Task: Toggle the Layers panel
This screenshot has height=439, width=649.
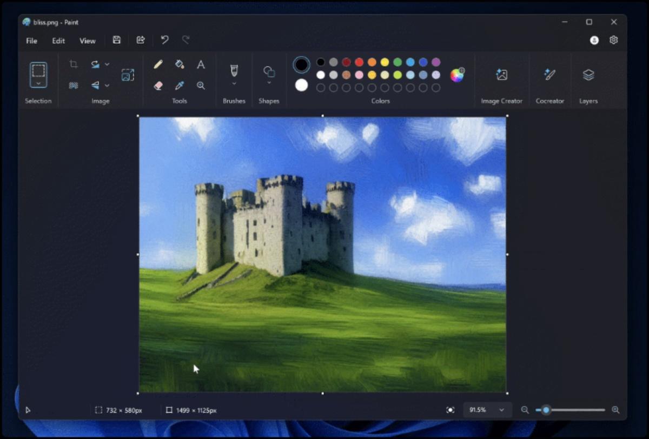Action: click(x=588, y=75)
